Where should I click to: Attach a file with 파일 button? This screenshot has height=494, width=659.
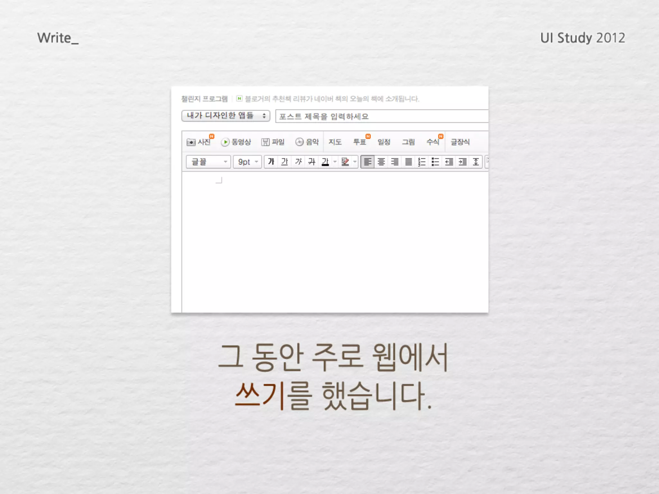coord(273,142)
